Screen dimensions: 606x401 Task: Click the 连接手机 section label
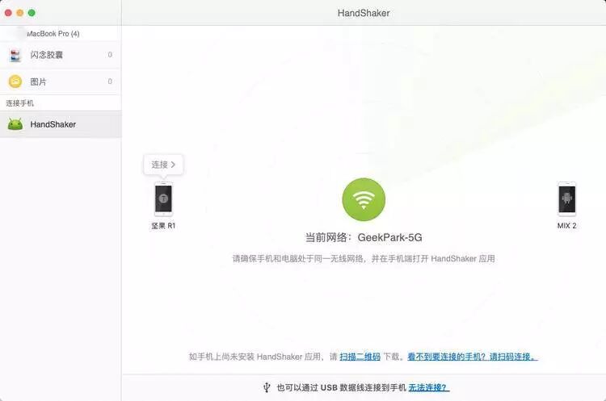point(19,103)
